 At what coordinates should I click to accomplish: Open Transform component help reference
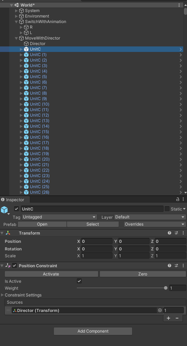tap(170, 233)
